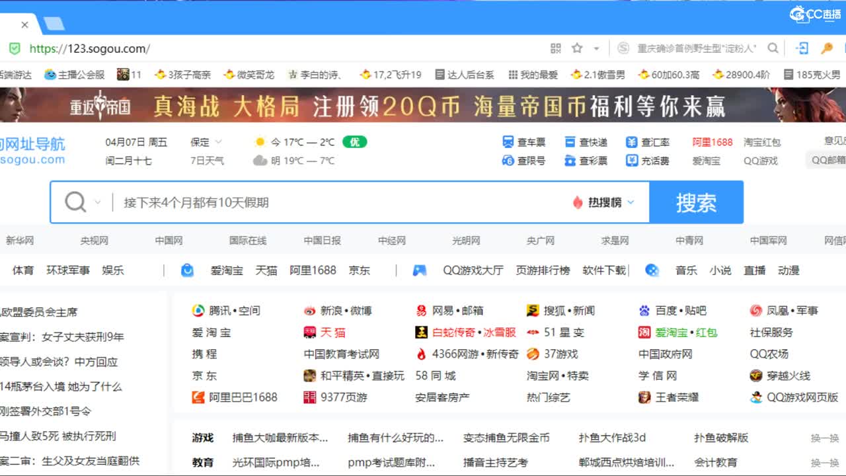Open the 腾讯•空间 site link
Viewport: 846px width, 476px height.
[226, 311]
